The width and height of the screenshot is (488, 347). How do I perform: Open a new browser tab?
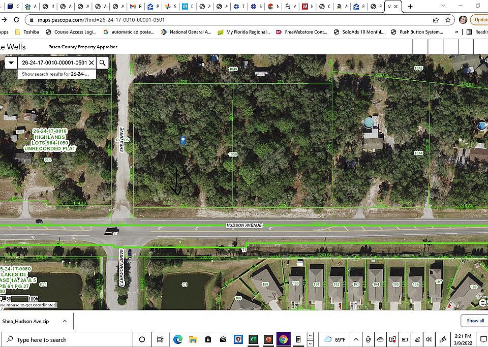(410, 7)
